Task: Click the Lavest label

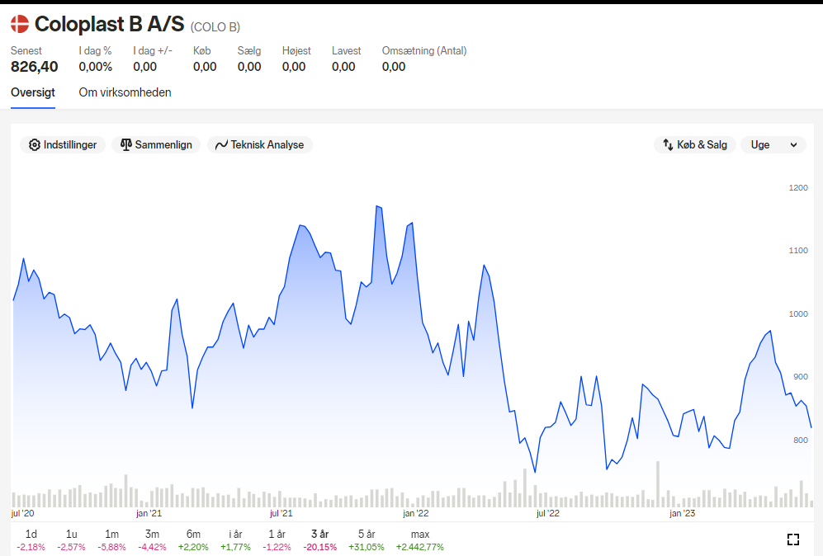Action: point(347,51)
